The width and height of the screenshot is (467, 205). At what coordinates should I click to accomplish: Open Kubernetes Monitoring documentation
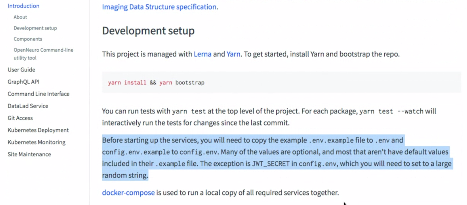pyautogui.click(x=37, y=142)
